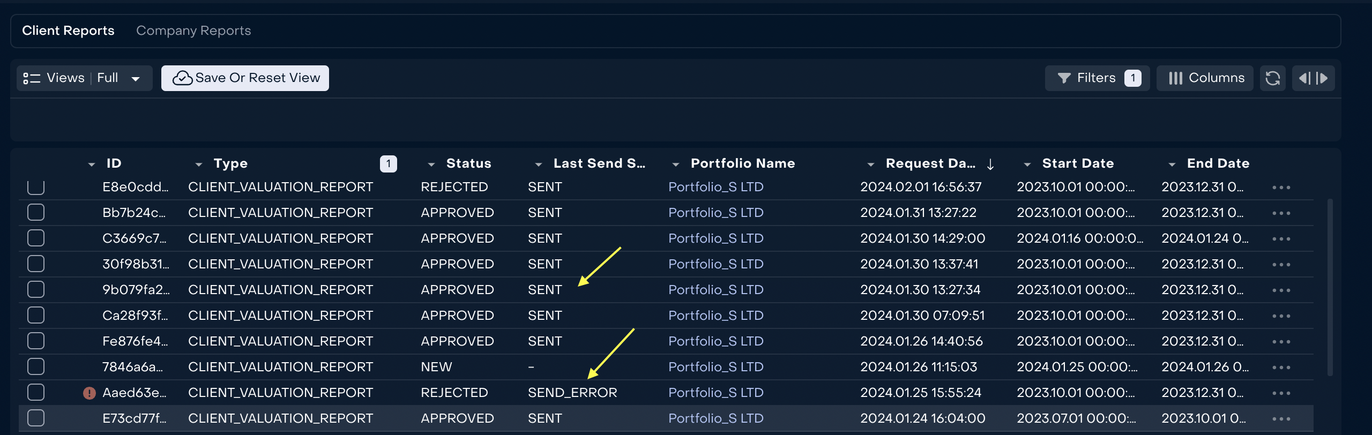Switch to the Company Reports tab
This screenshot has width=1372, height=435.
click(193, 31)
